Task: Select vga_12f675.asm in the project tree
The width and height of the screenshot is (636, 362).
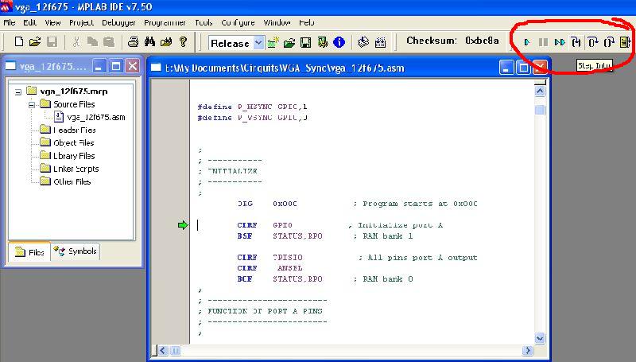Action: point(95,117)
